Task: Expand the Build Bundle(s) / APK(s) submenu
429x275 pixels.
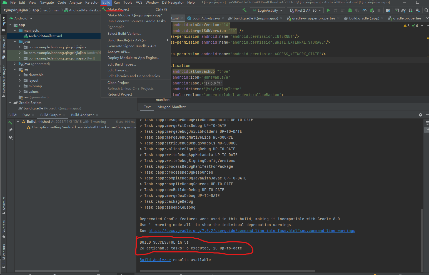Action: [x=136, y=40]
